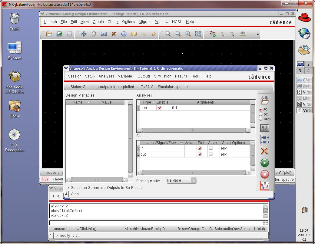The width and height of the screenshot is (315, 244).
Task: Click the Zoom Out magnifier icon
Action: tap(178, 34)
